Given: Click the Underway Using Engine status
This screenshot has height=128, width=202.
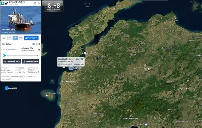Looking at the screenshot, I should (7, 71).
